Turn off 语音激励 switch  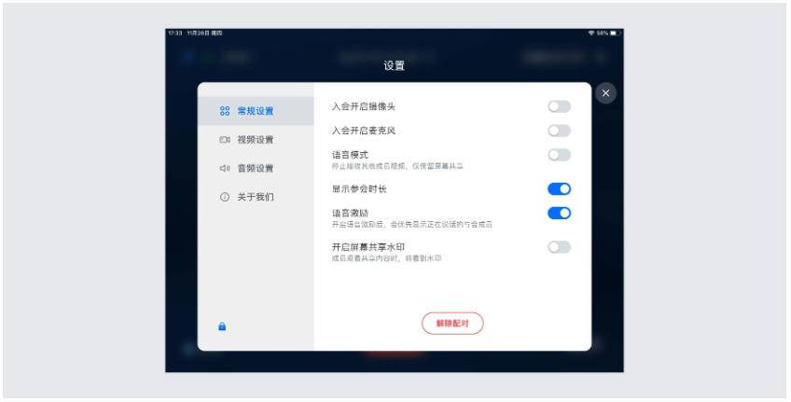[x=559, y=213]
